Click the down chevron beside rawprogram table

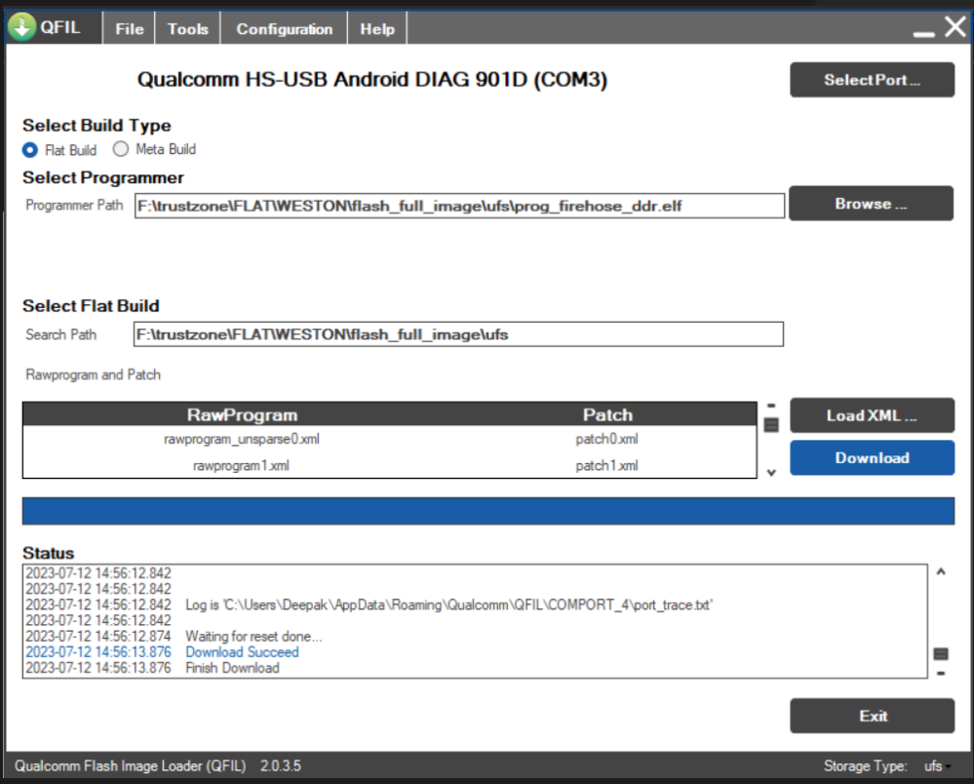pos(771,473)
